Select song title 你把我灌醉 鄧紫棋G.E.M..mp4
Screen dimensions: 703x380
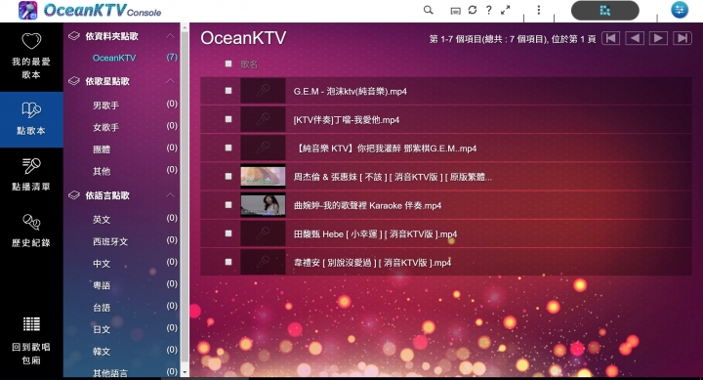point(385,148)
